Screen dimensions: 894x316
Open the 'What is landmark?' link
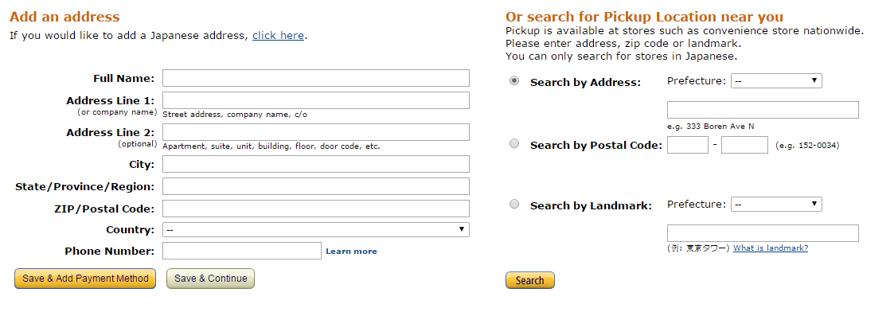click(771, 248)
